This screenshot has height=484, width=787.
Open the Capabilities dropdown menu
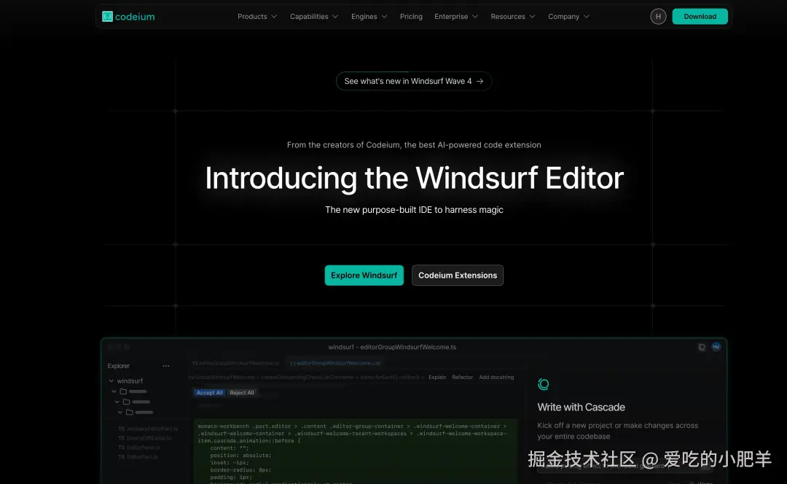point(313,17)
